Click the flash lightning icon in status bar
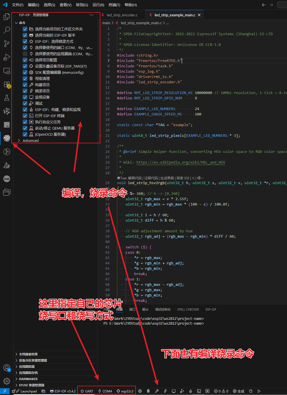The image size is (287, 395). [x=165, y=391]
